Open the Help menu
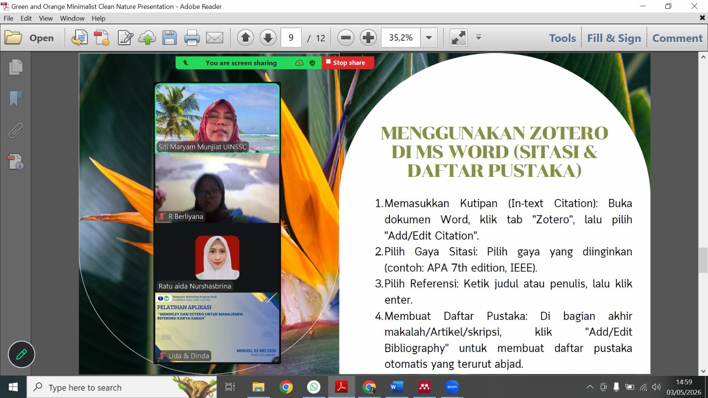 click(99, 18)
